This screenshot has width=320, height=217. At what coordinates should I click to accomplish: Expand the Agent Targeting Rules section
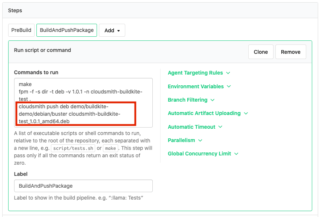(x=195, y=73)
